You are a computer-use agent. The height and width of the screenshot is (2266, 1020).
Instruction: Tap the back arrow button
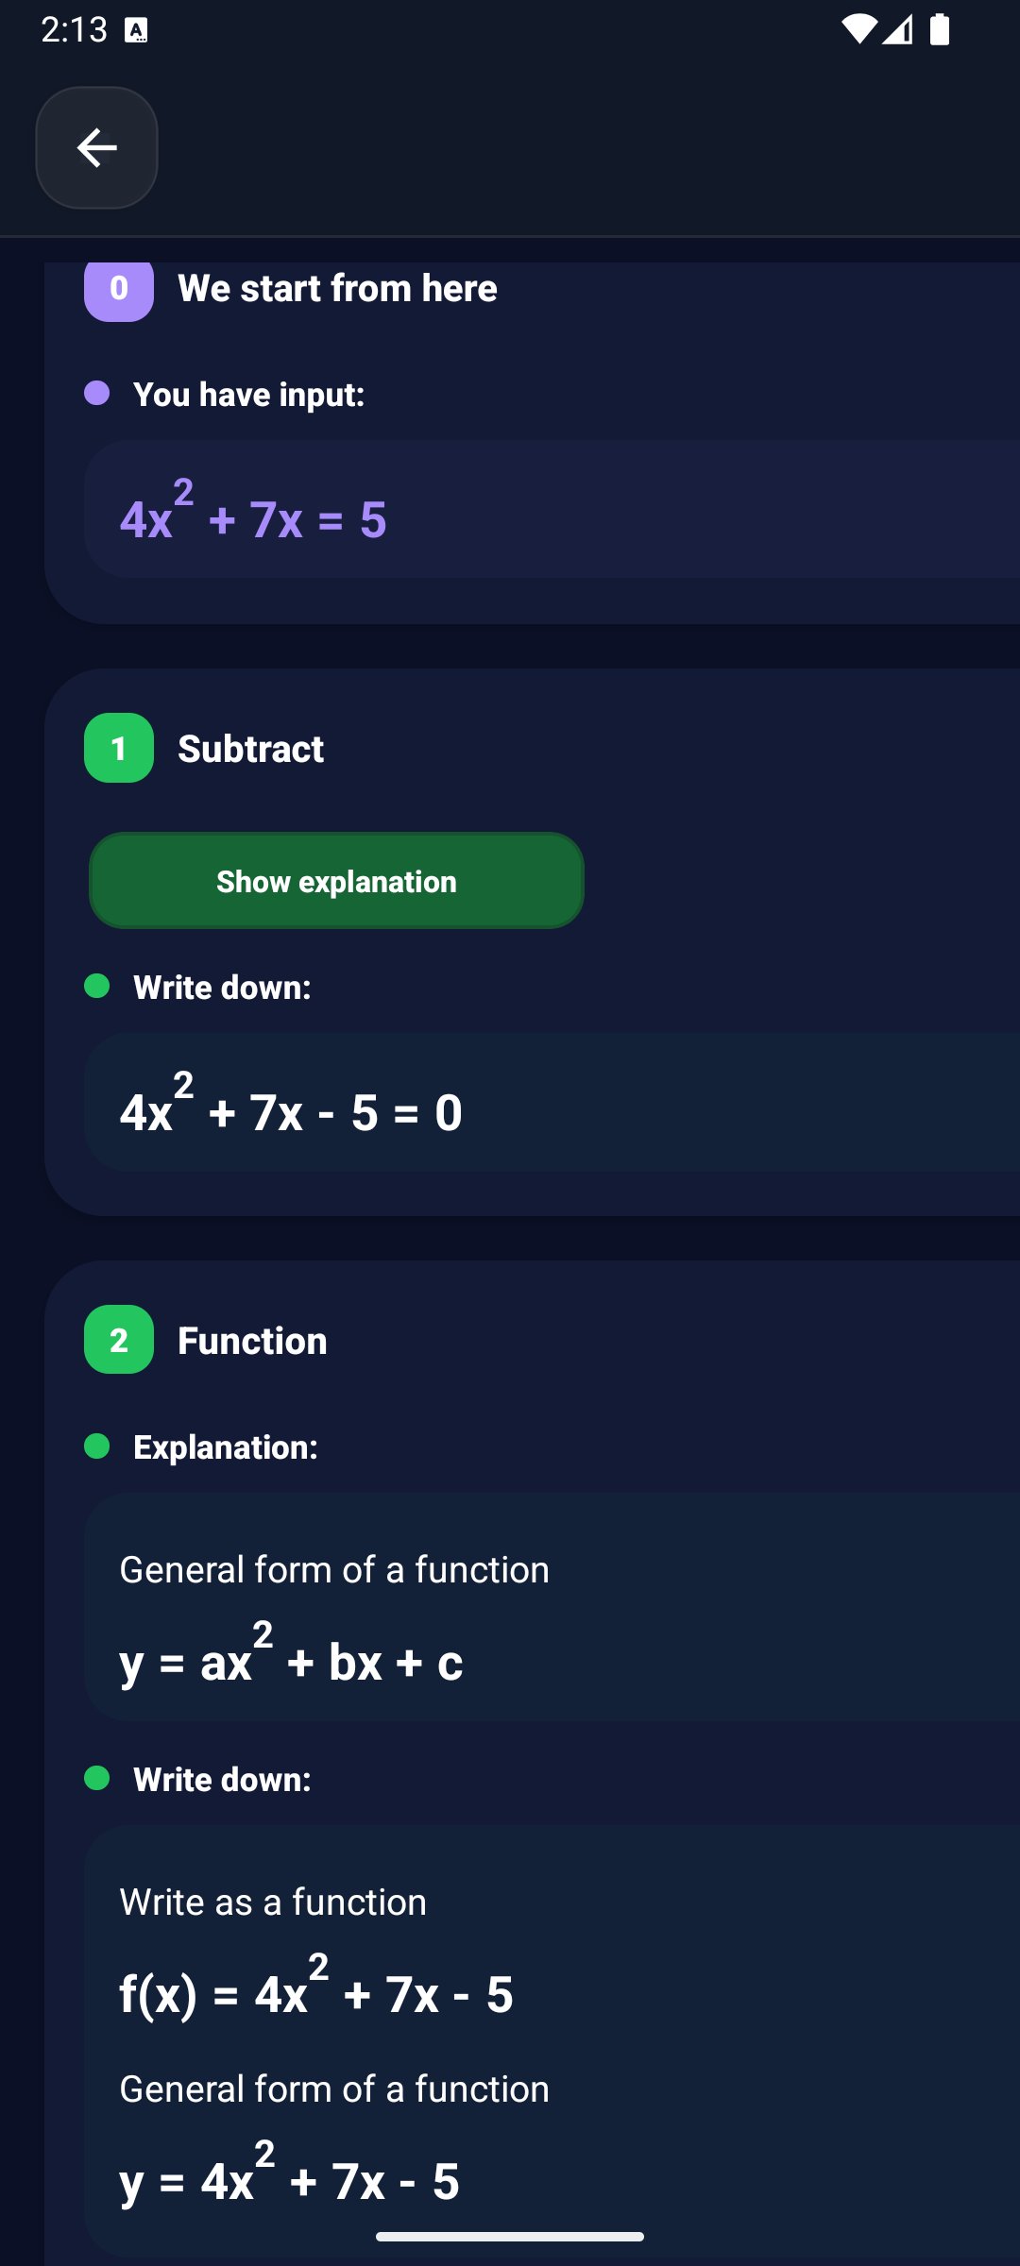coord(96,148)
